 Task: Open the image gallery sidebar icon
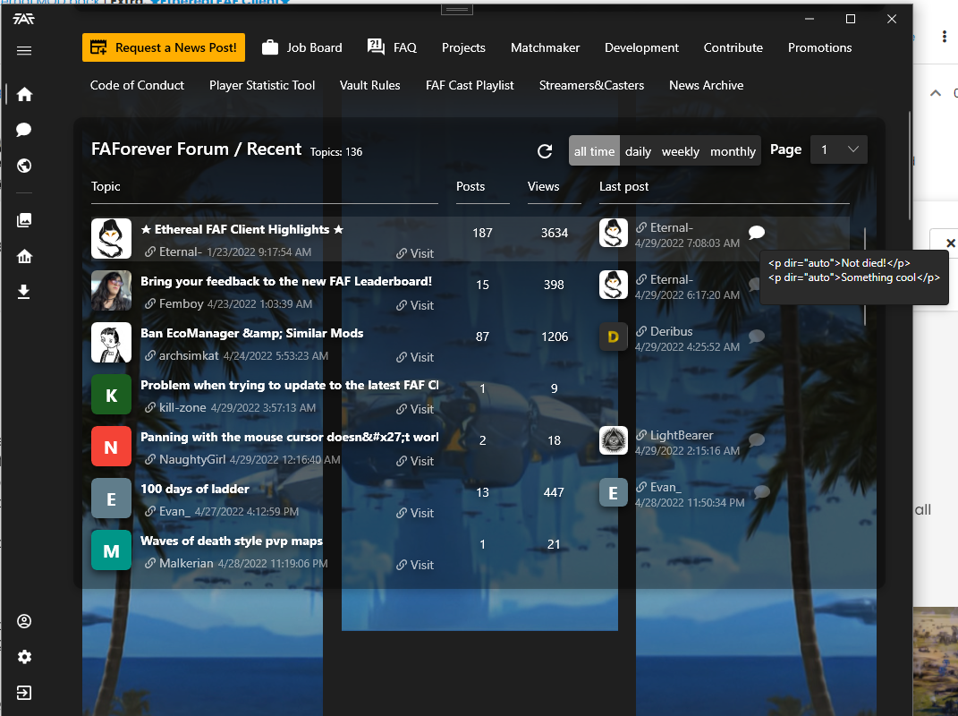(x=24, y=220)
